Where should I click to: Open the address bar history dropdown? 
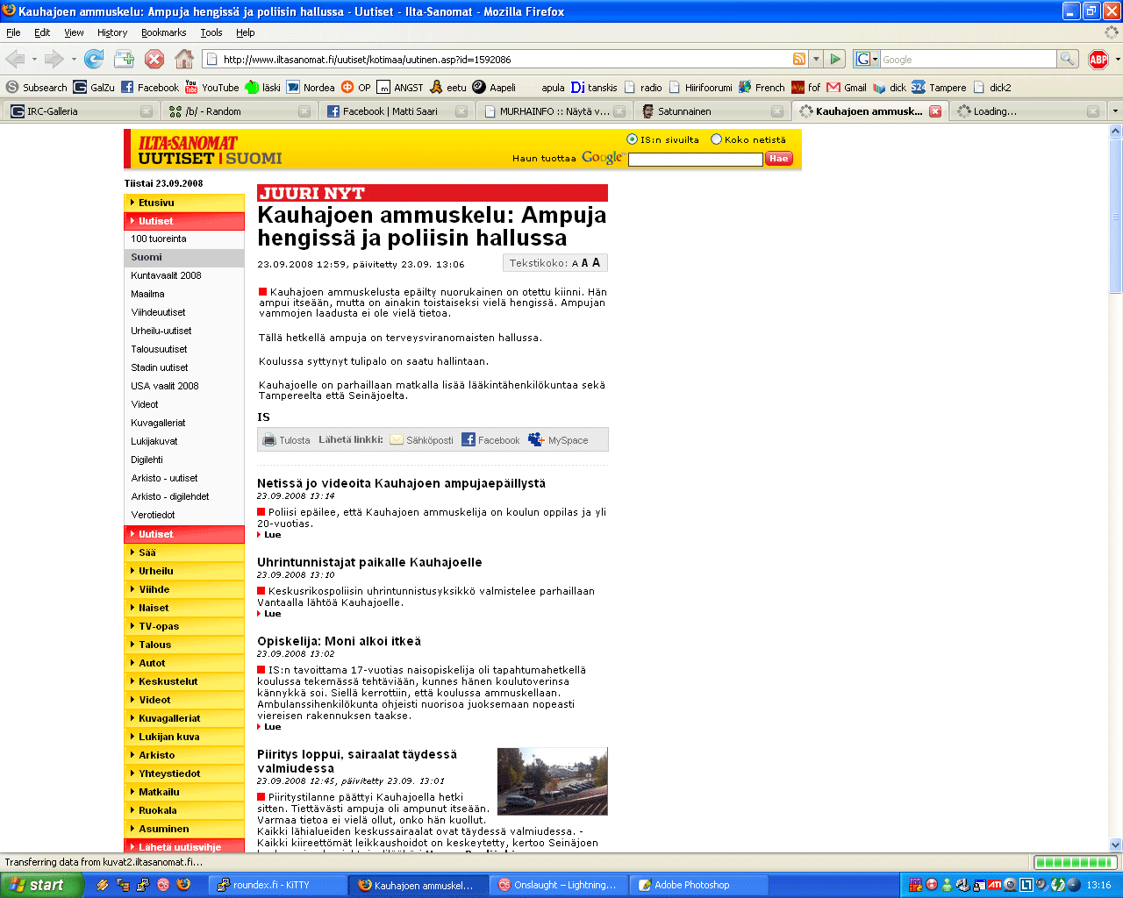(816, 59)
